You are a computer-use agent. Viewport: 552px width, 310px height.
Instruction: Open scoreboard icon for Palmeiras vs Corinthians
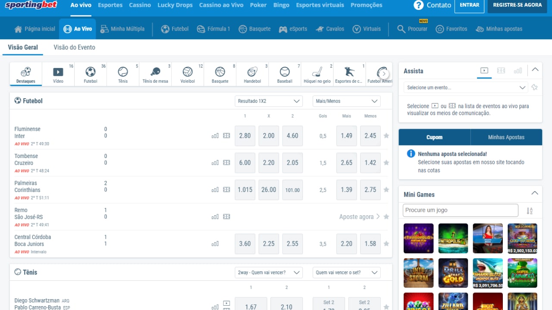(x=226, y=190)
